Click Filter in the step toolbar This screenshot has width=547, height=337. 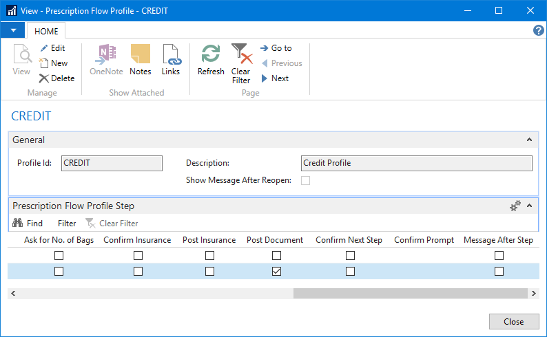tap(67, 224)
